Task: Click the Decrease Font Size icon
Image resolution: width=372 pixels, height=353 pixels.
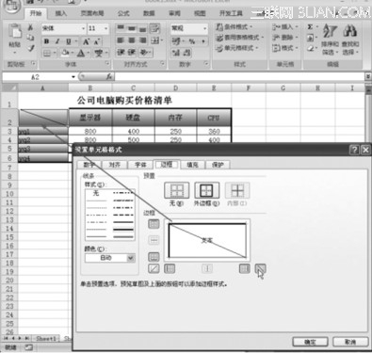Action: (x=96, y=41)
